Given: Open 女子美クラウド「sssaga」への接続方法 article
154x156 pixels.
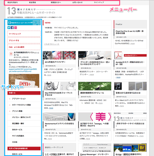Looking at the screenshot, I should 94,124.
